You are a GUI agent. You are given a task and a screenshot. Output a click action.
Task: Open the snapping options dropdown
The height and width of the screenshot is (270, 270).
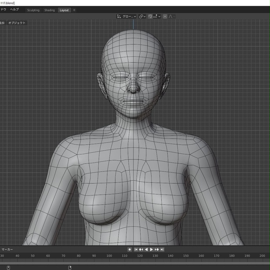(157, 17)
